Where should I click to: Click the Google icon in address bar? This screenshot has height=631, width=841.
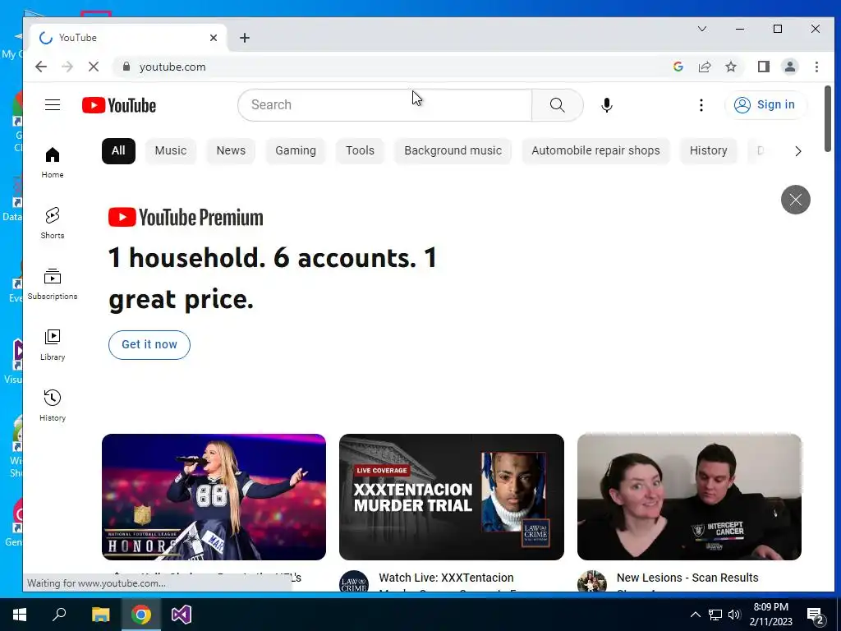coord(678,67)
